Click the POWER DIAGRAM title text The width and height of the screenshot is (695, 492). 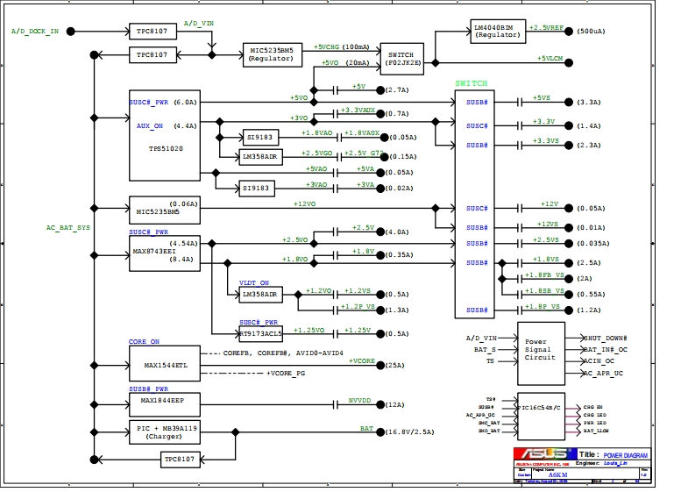click(626, 455)
